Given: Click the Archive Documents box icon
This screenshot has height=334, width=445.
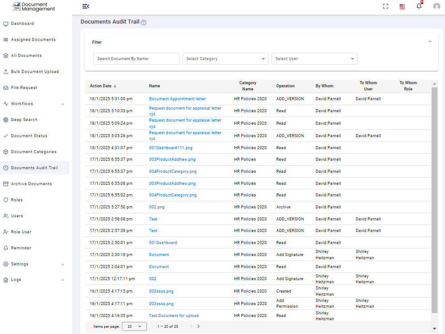Looking at the screenshot, I should tap(6, 184).
